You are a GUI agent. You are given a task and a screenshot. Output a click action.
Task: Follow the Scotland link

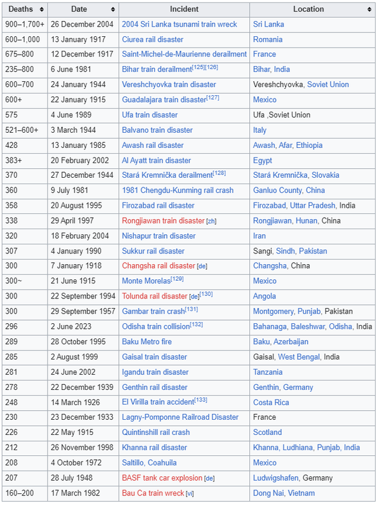point(267,433)
